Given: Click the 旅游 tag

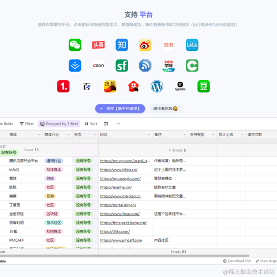Looking at the screenshot, I should [x=50, y=196].
